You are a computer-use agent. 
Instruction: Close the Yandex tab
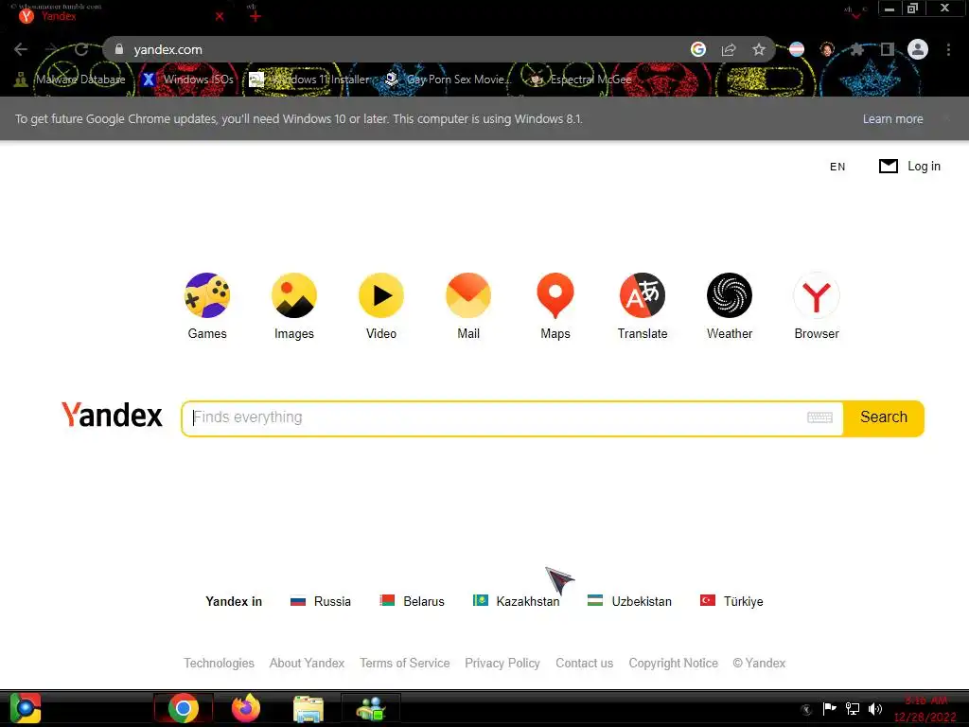point(220,17)
